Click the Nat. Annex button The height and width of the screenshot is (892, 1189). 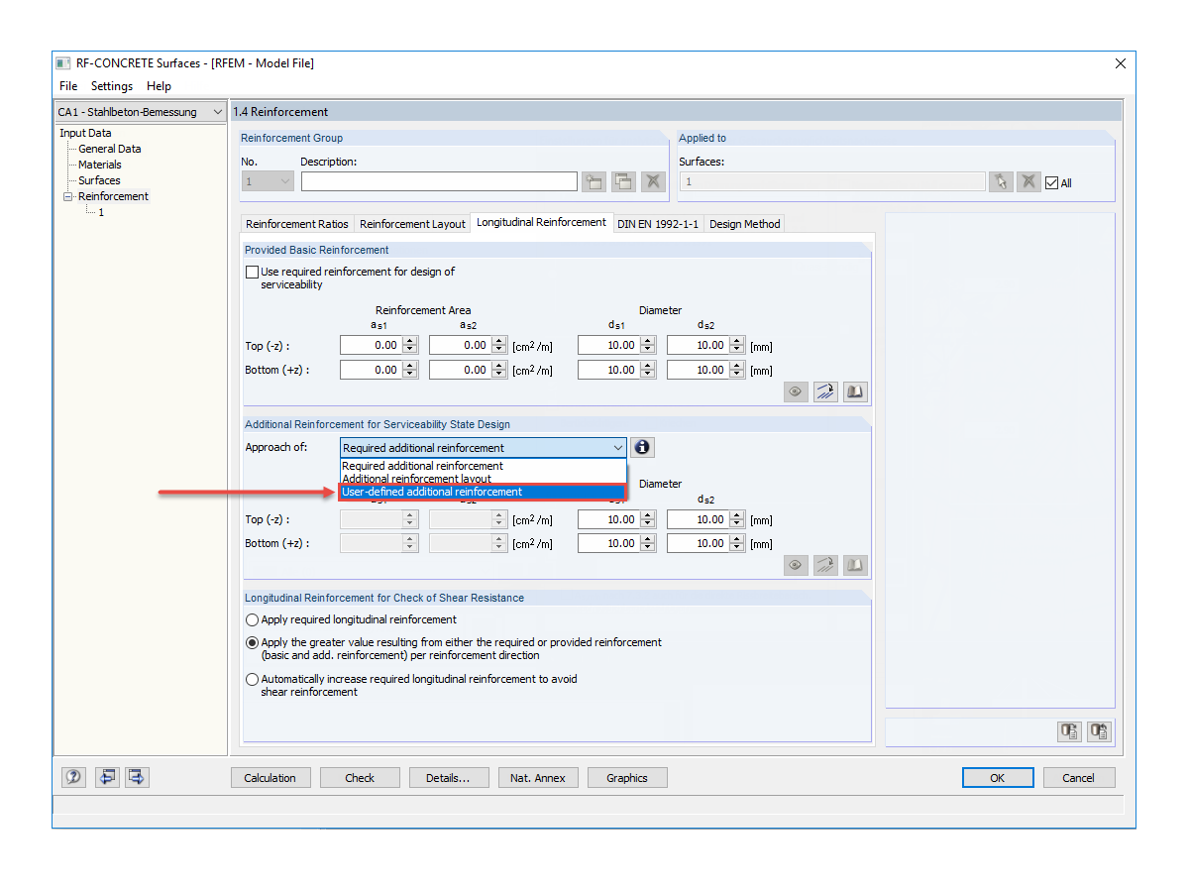click(538, 778)
